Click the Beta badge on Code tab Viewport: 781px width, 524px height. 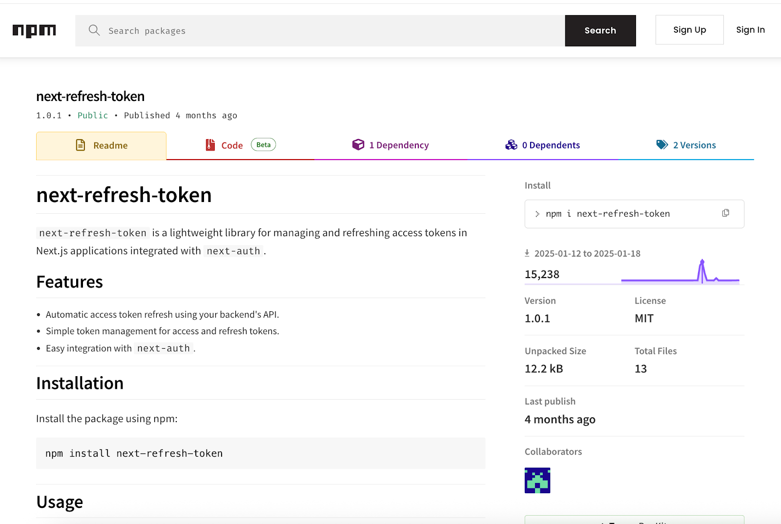coord(264,144)
